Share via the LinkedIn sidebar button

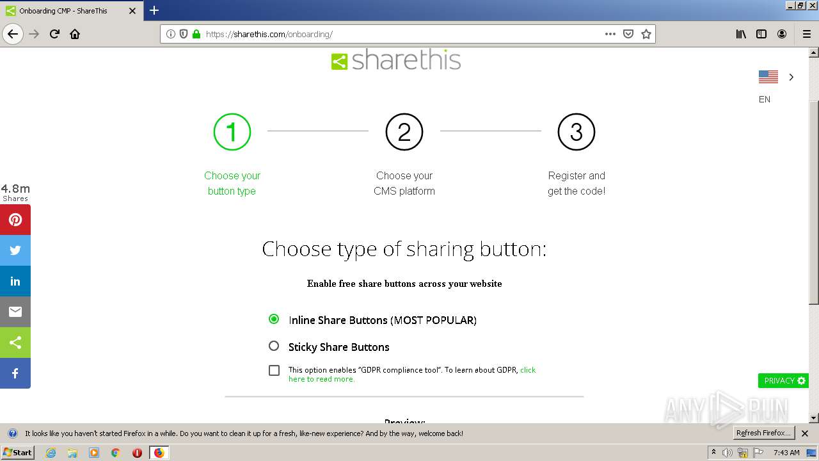[x=15, y=281]
